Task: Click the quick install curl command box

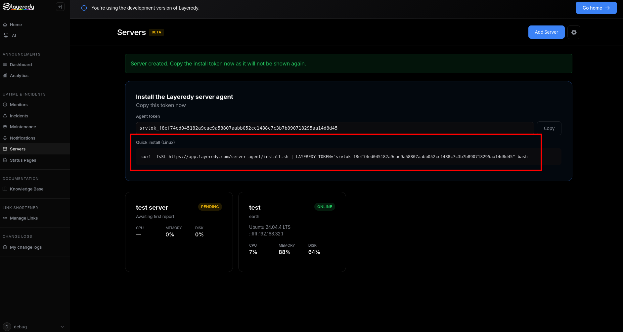Action: 348,157
